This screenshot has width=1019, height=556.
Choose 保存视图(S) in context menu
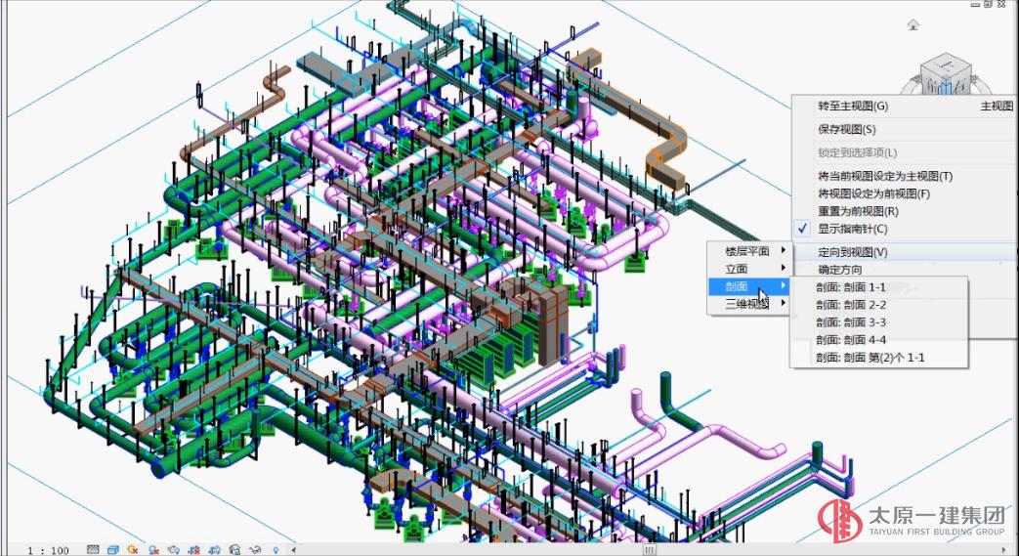(x=846, y=129)
